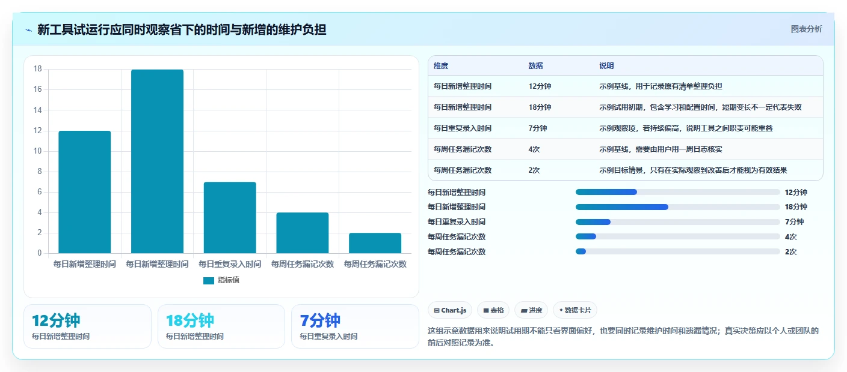Click the progress bar valued 12分钟
This screenshot has width=847, height=372.
tap(678, 192)
